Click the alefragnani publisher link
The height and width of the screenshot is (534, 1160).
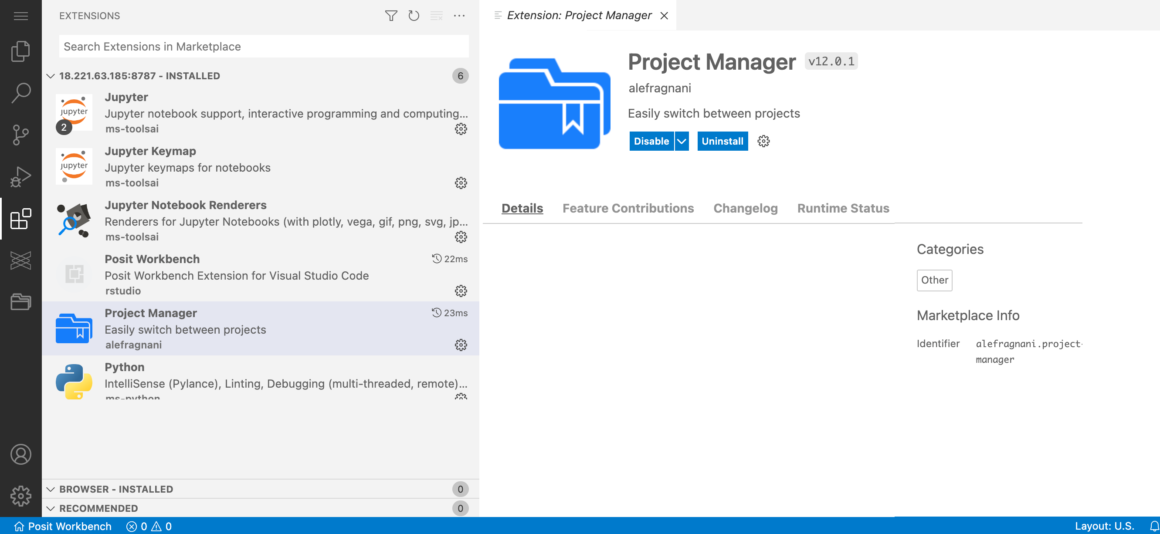(659, 88)
